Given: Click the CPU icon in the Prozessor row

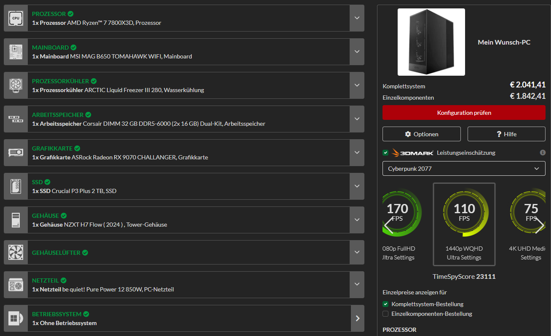Looking at the screenshot, I should pyautogui.click(x=16, y=18).
